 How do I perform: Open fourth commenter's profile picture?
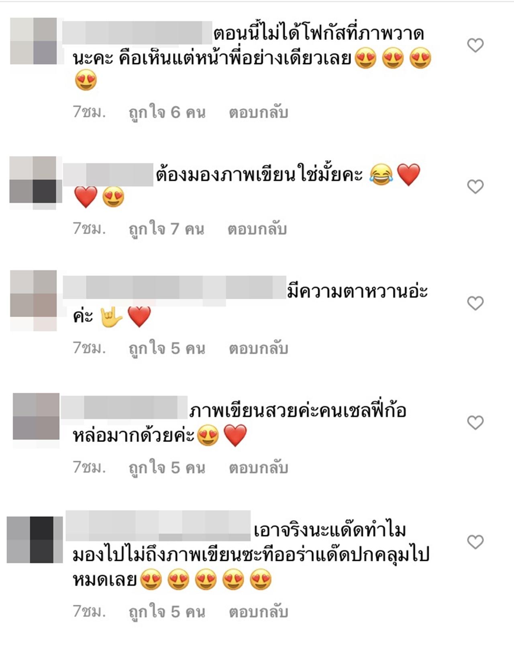(36, 417)
